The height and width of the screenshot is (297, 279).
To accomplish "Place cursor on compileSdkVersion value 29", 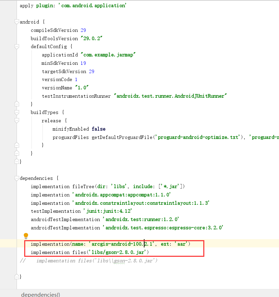I will coord(83,30).
